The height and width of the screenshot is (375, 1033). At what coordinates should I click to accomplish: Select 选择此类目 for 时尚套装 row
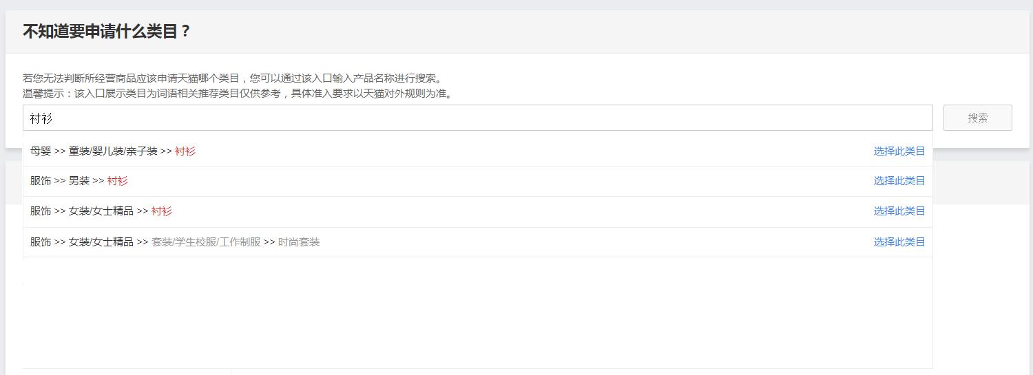coord(899,242)
